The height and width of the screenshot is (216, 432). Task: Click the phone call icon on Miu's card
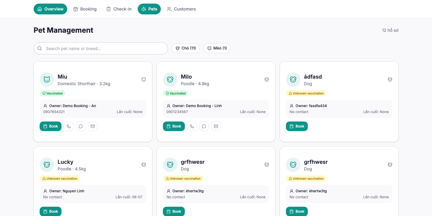[x=69, y=126]
